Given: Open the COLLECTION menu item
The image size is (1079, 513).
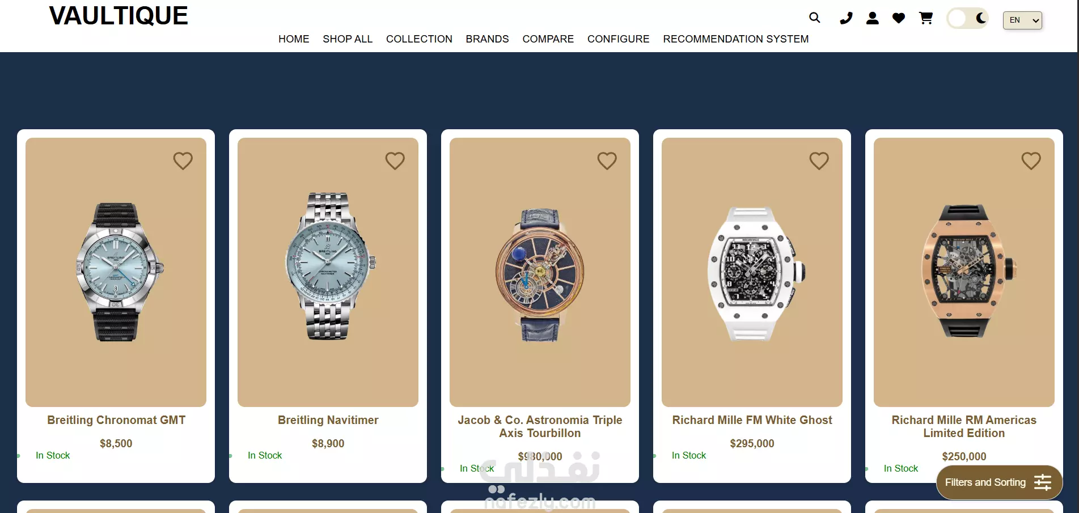Looking at the screenshot, I should [419, 39].
